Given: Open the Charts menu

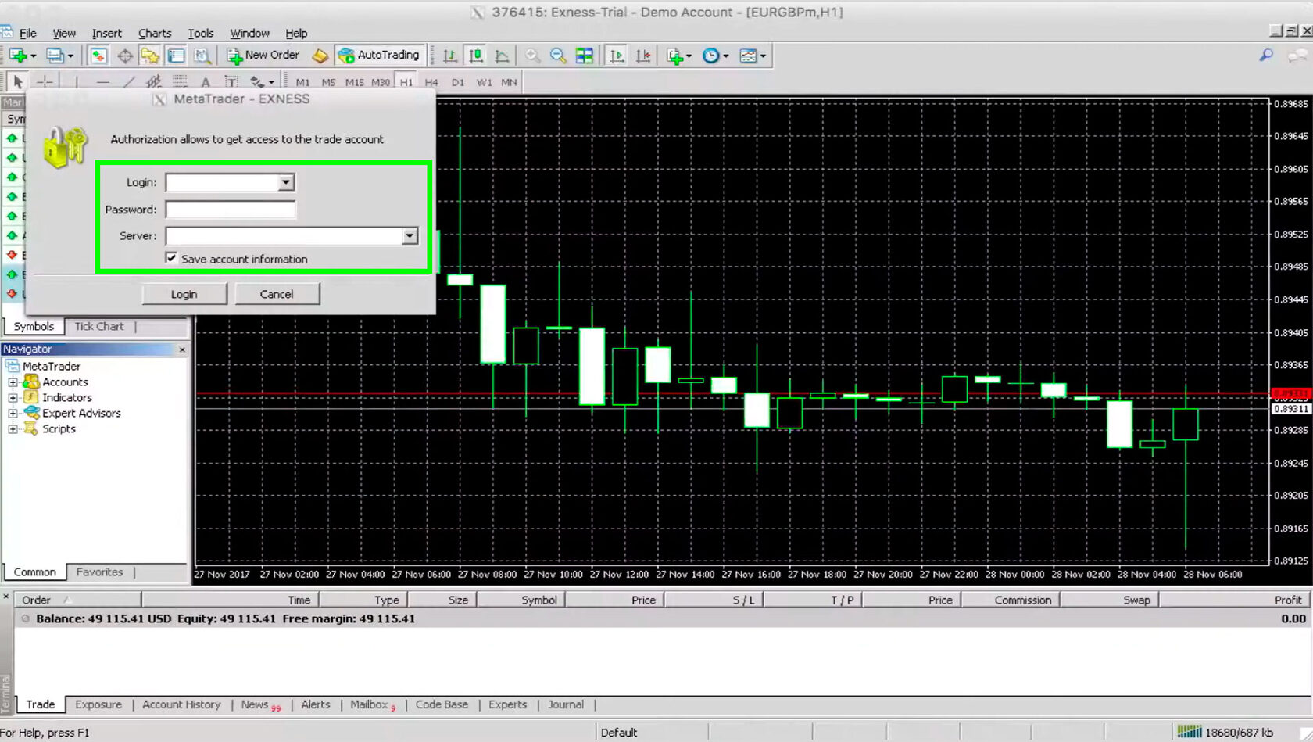Looking at the screenshot, I should click(x=155, y=33).
